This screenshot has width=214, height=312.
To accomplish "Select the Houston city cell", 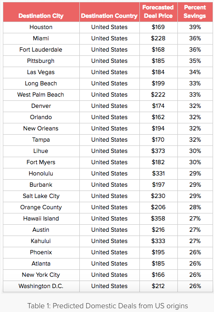I will tap(41, 27).
